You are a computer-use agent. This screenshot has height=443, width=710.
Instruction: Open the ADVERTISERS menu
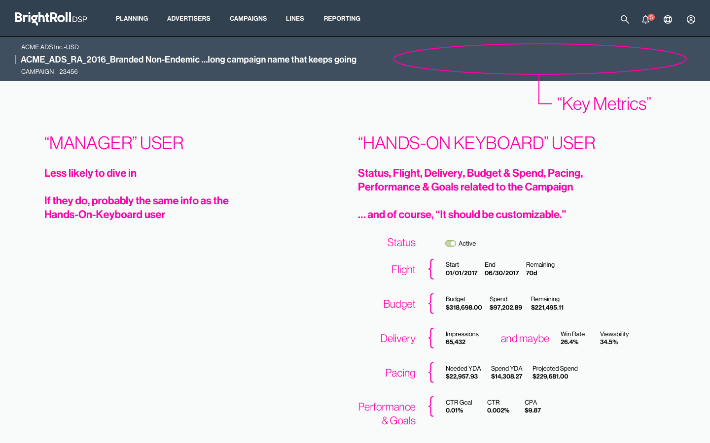188,19
